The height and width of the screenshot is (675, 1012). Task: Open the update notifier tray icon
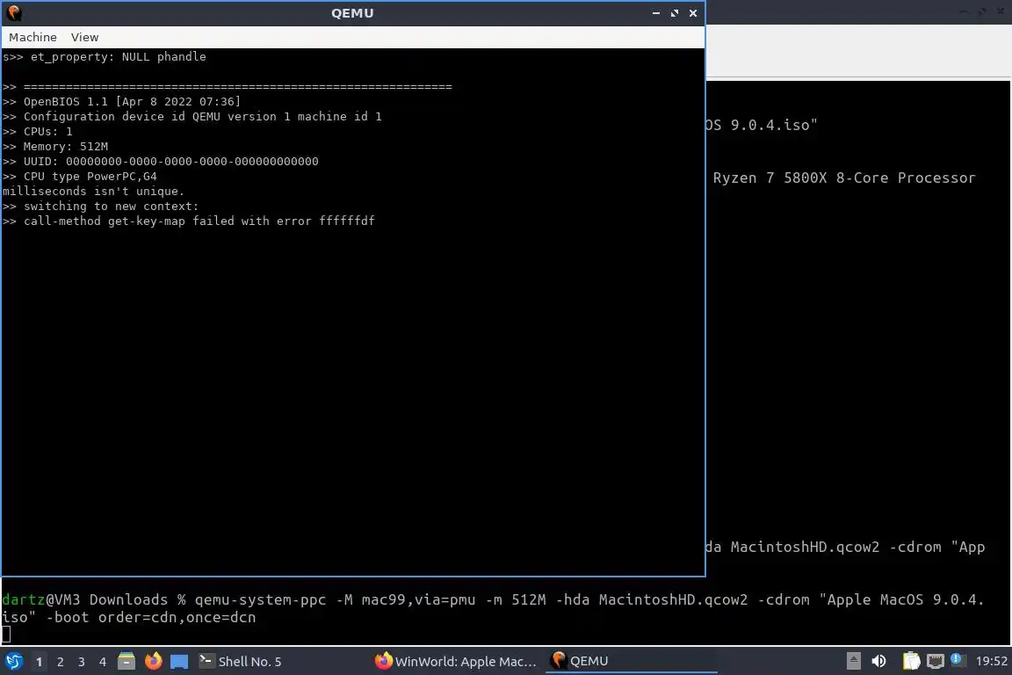pyautogui.click(x=958, y=660)
